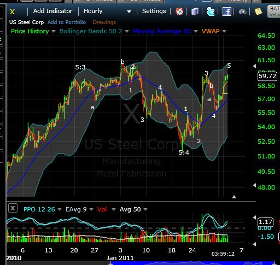Image resolution: width=280 pixels, height=265 pixels.
Task: Close the PPO lower indicator panel
Action: [x=13, y=208]
